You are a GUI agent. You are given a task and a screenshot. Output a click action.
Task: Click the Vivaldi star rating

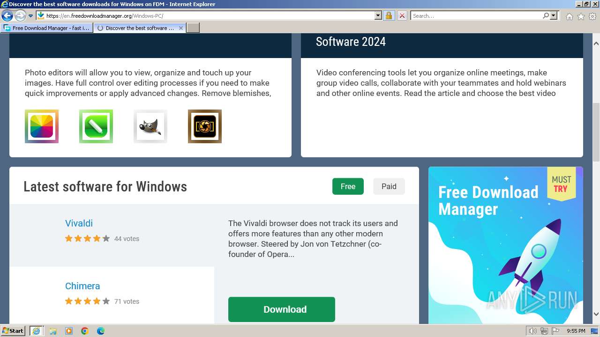coord(87,239)
